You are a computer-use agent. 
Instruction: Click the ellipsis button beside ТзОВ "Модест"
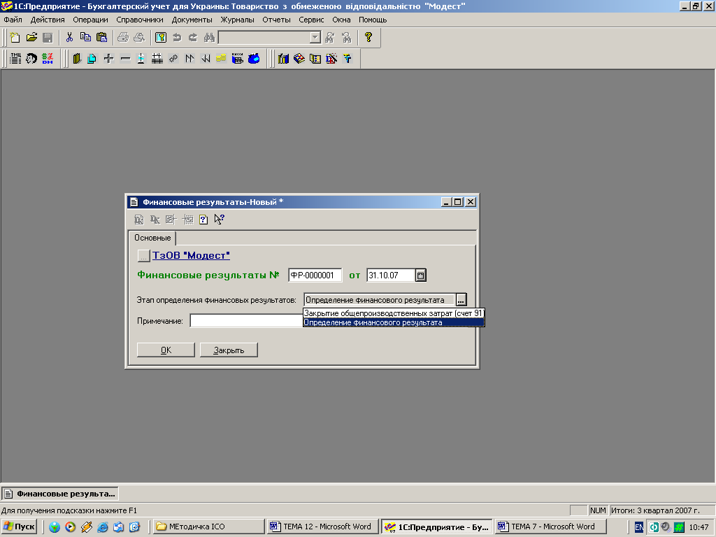click(143, 256)
